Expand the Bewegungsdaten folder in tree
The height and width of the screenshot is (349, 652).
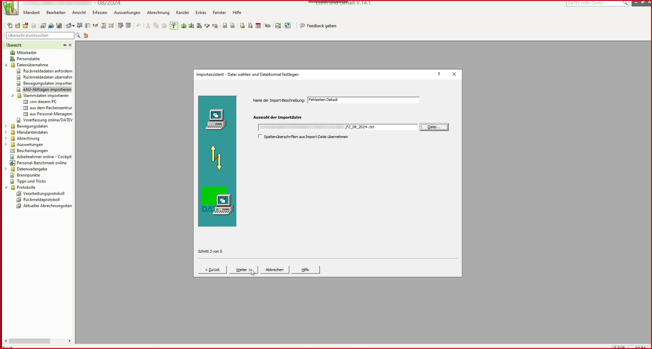6,126
